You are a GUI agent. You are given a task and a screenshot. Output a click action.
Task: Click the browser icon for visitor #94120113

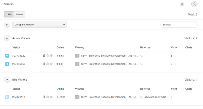tap(51, 97)
